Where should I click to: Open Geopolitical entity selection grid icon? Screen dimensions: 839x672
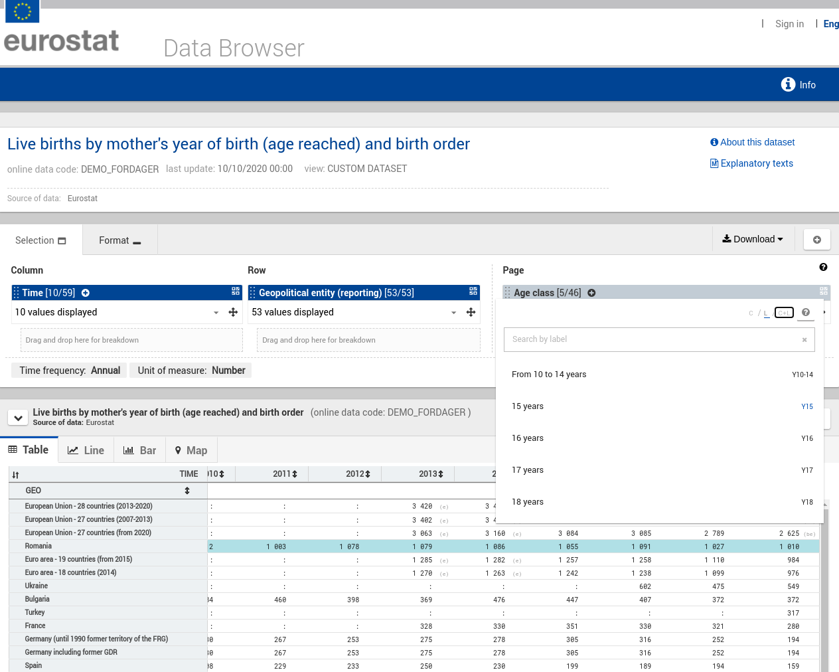click(x=473, y=292)
